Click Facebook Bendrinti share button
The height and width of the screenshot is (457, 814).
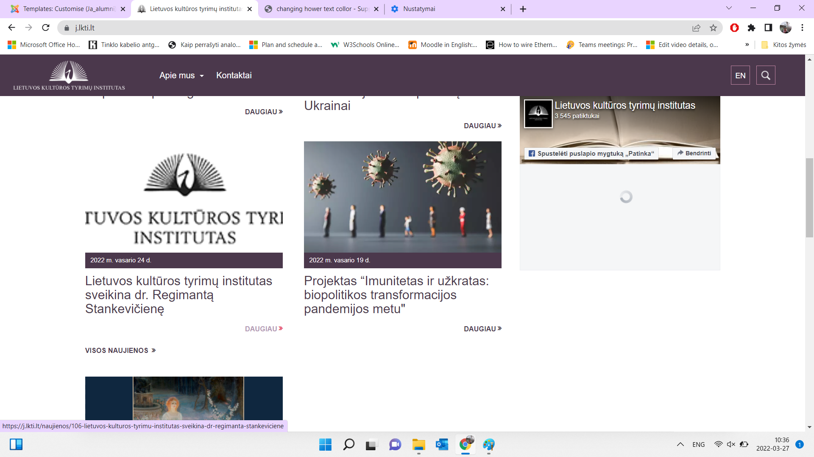[x=694, y=153]
